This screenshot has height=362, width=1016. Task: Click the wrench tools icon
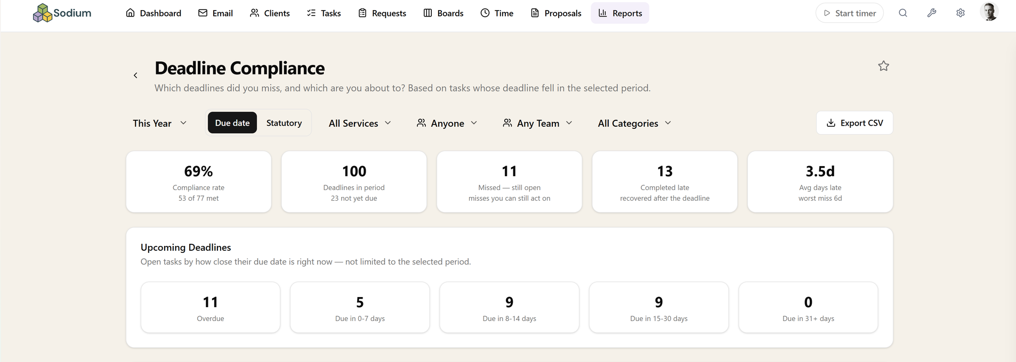click(932, 13)
